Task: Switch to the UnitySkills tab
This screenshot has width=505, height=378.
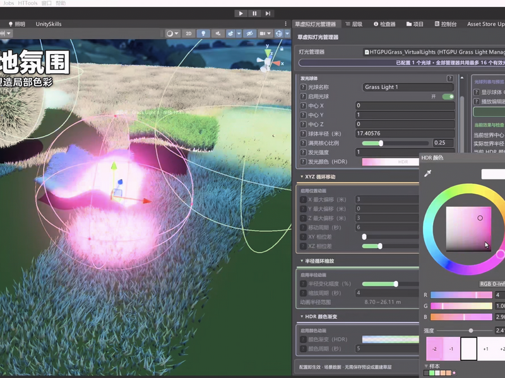Action: 49,24
